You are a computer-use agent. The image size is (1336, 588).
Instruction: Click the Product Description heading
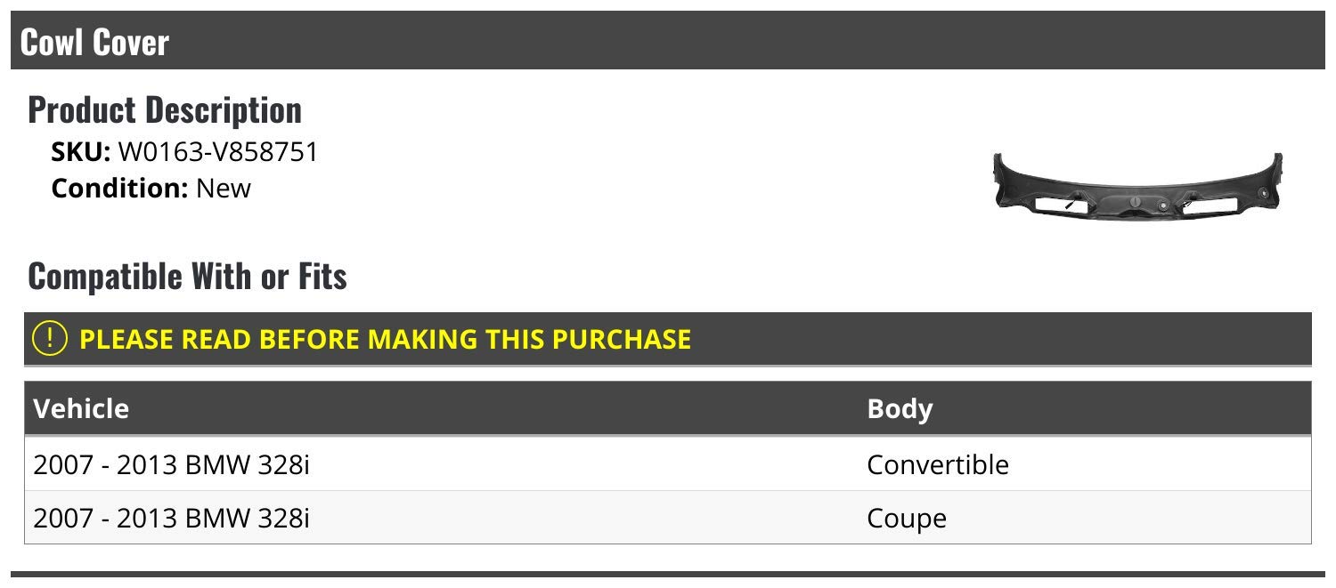tap(165, 109)
